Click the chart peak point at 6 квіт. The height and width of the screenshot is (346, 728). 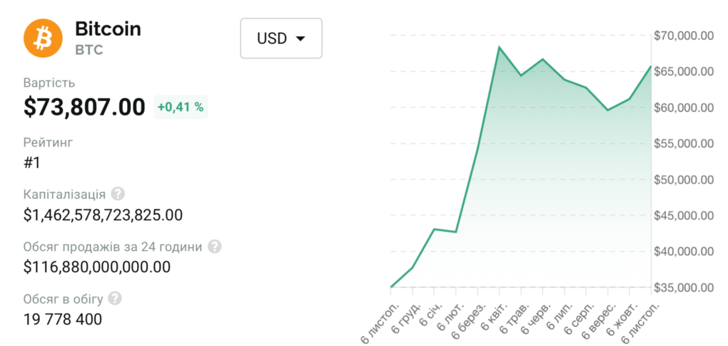pyautogui.click(x=499, y=47)
